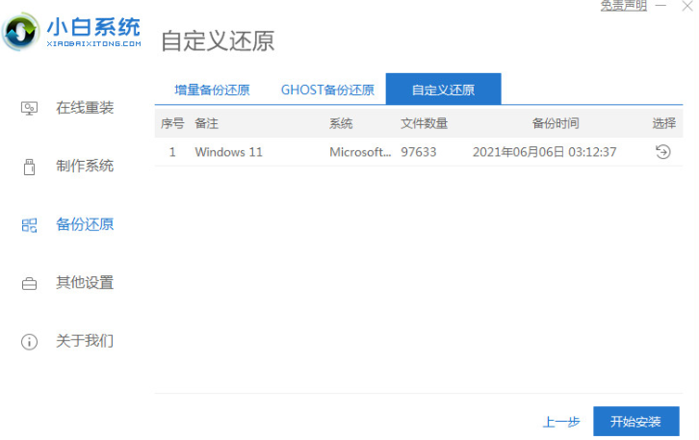The image size is (699, 440).
Task: Click the XIAOBAIXITONG.COM text
Action: [x=94, y=43]
